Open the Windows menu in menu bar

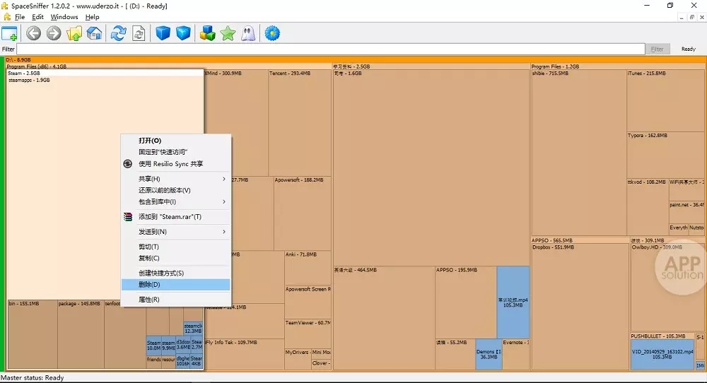[x=64, y=17]
